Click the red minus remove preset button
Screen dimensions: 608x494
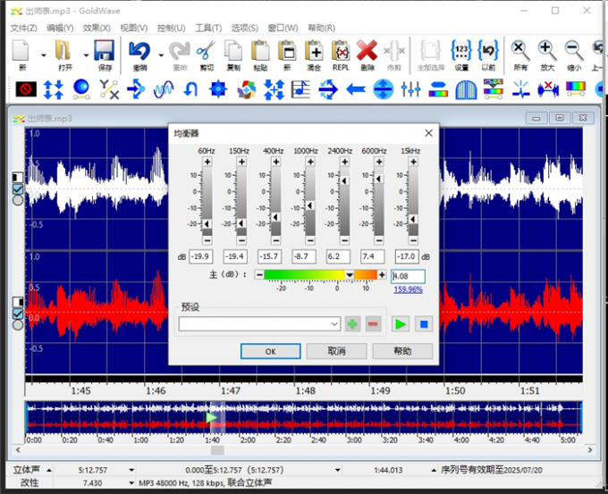coord(373,324)
